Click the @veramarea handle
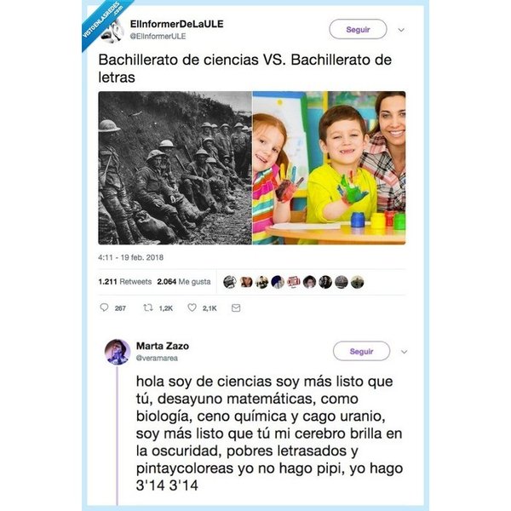 click(157, 359)
